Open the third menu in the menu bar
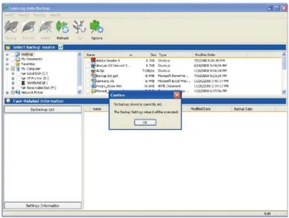Image resolution: width=289 pixels, height=218 pixels. pyautogui.click(x=39, y=15)
